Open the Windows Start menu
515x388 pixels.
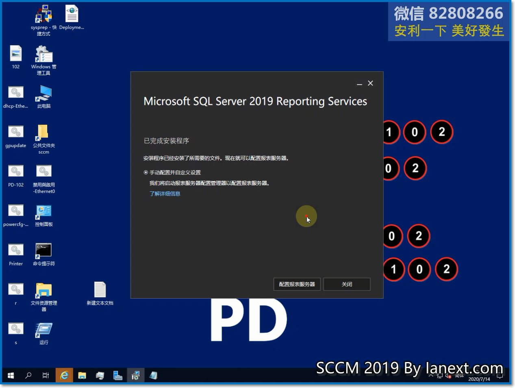[11, 375]
